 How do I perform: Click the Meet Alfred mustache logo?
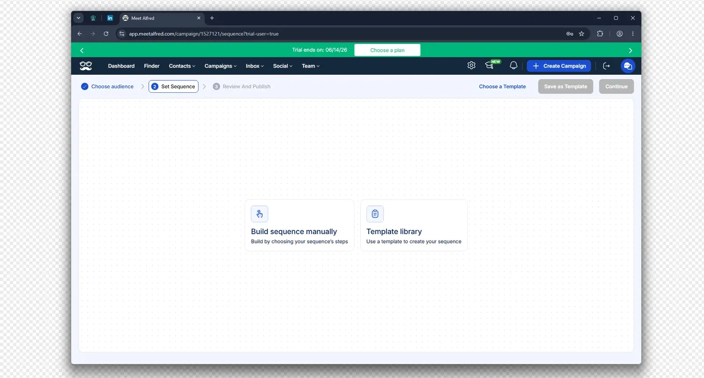pos(86,66)
